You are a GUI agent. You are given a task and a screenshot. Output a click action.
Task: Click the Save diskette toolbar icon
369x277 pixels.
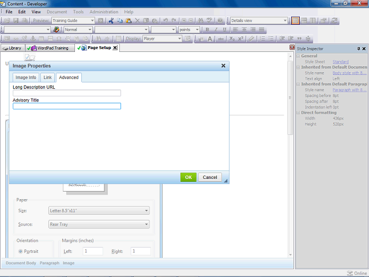[16, 21]
